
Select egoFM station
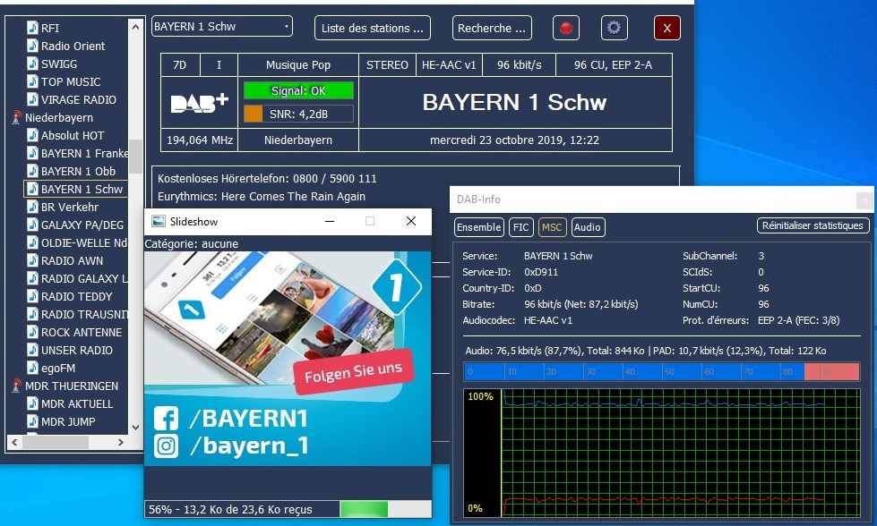tap(57, 368)
